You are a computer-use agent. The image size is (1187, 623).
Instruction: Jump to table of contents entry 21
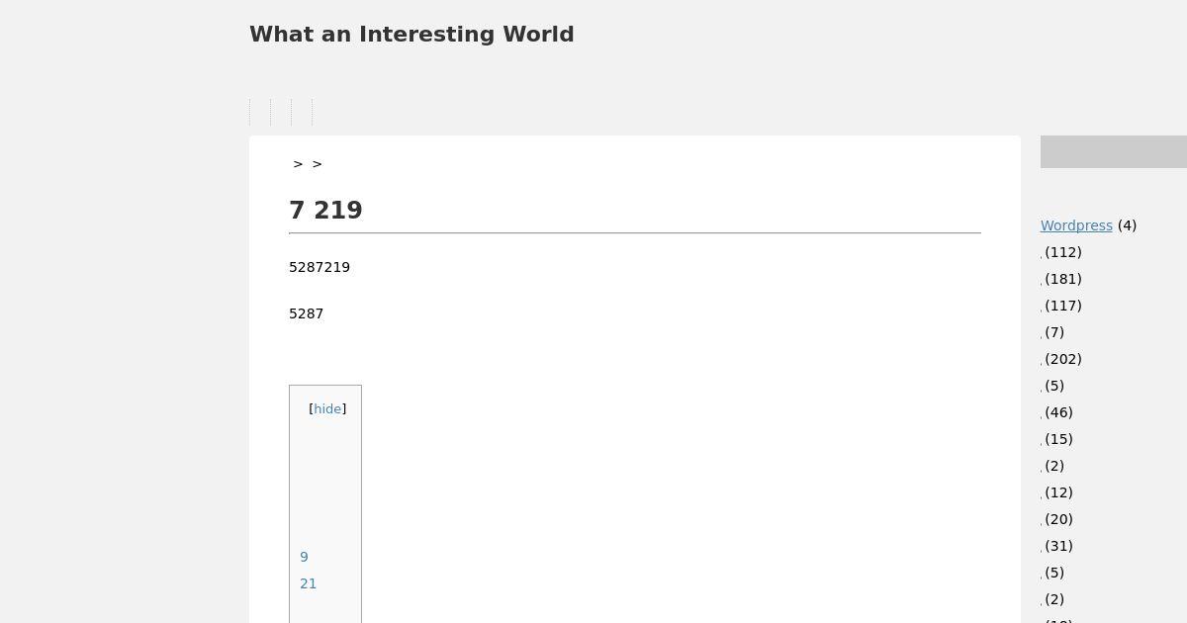point(309,584)
